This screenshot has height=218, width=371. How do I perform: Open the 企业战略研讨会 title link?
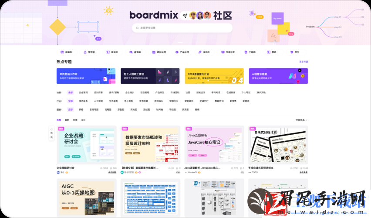pyautogui.click(x=66, y=168)
